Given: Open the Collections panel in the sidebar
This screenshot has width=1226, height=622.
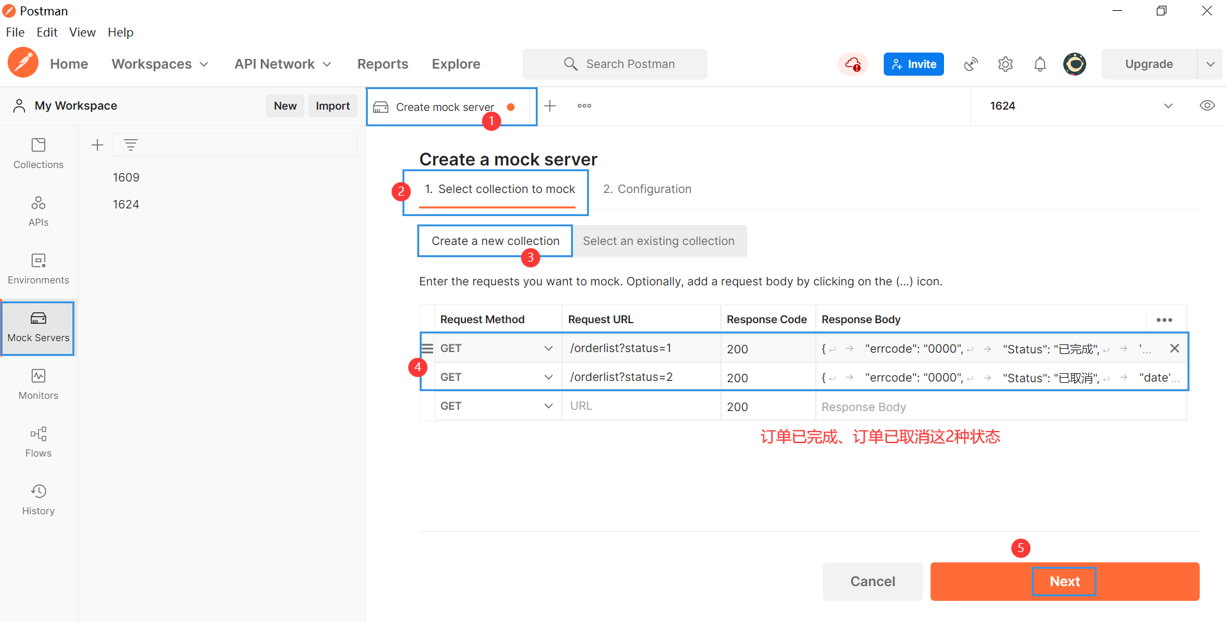Looking at the screenshot, I should (x=38, y=153).
